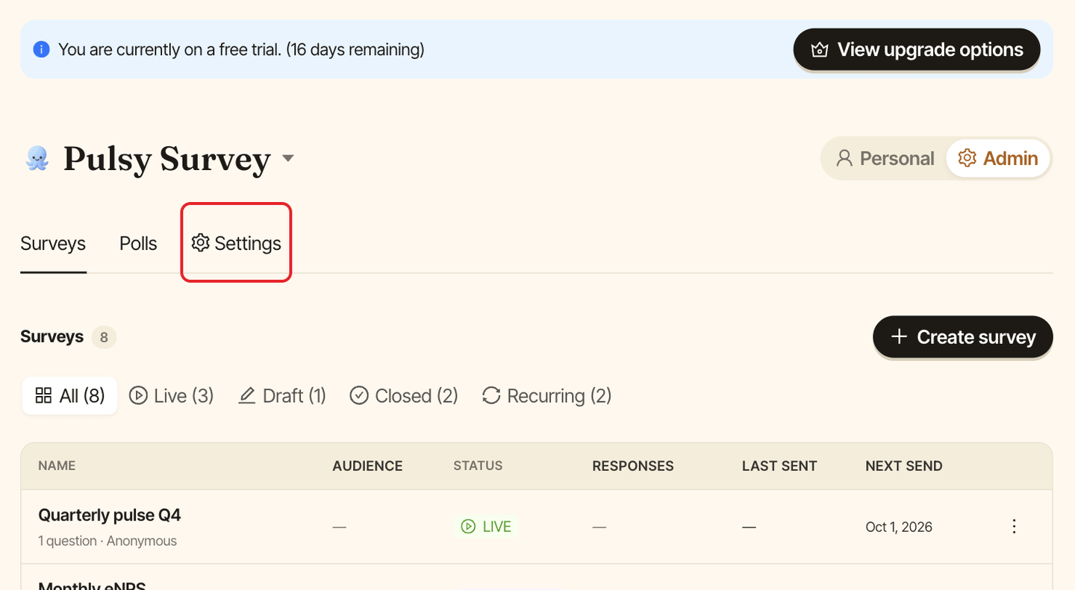This screenshot has width=1075, height=590.
Task: Click the Oct 1, 2026 next send date
Action: [x=899, y=527]
